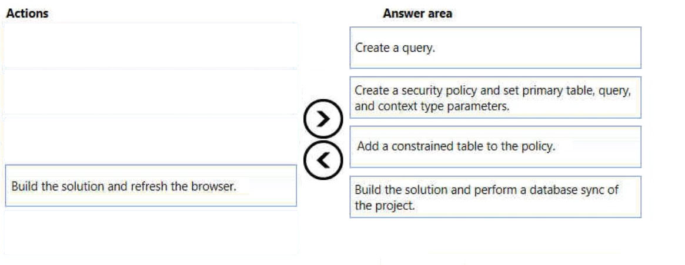Send the selected action to the Answer area

(x=322, y=119)
